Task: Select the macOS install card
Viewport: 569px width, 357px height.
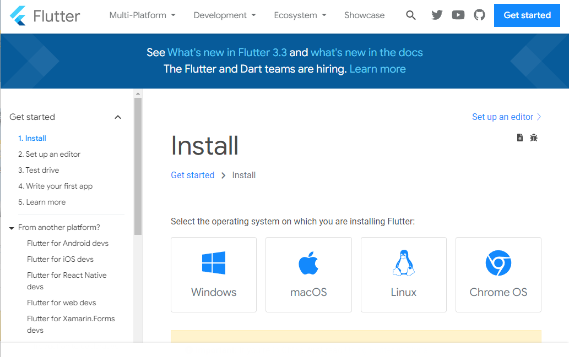Action: point(308,274)
